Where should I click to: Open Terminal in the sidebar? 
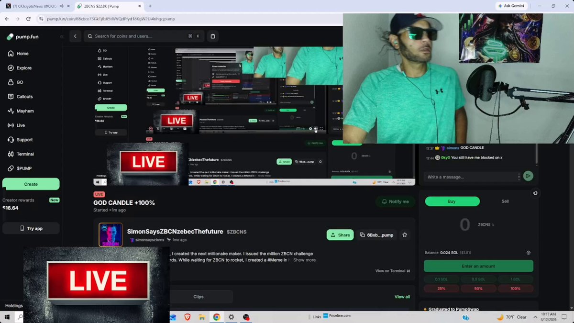(x=21, y=154)
